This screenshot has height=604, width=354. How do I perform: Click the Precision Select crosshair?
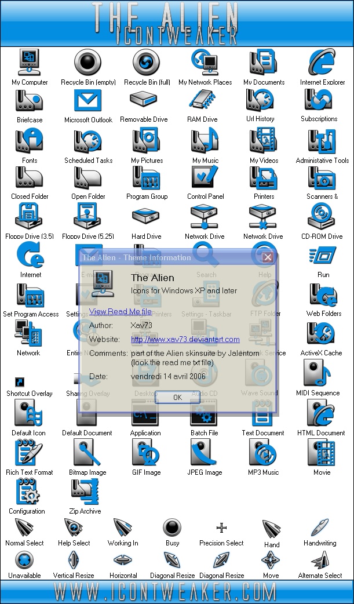pyautogui.click(x=221, y=527)
